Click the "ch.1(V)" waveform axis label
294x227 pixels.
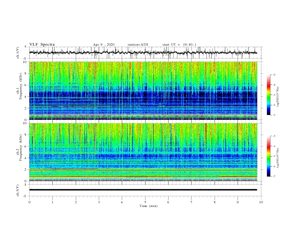coord(18,53)
